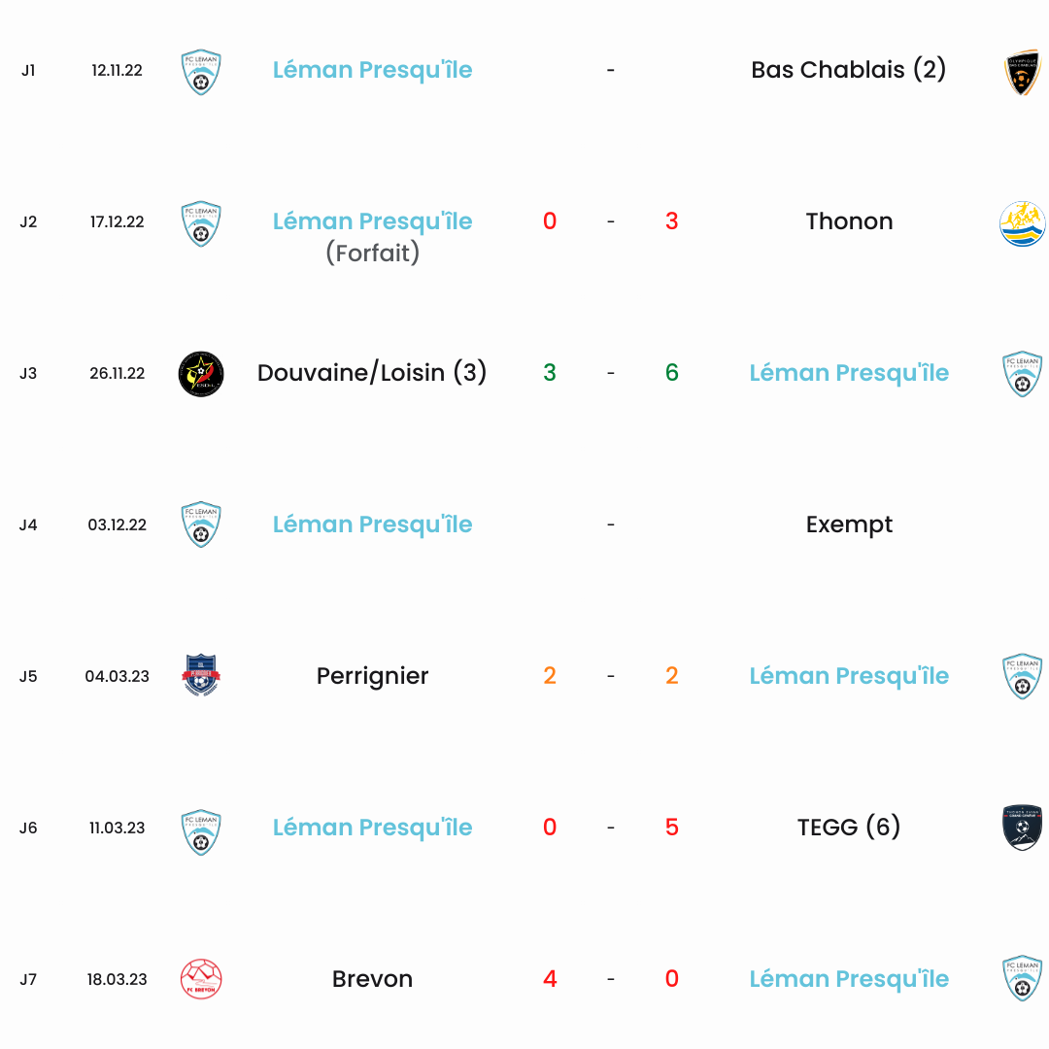Click the Thonon team name
This screenshot has height=1049, width=1049.
[x=849, y=221]
